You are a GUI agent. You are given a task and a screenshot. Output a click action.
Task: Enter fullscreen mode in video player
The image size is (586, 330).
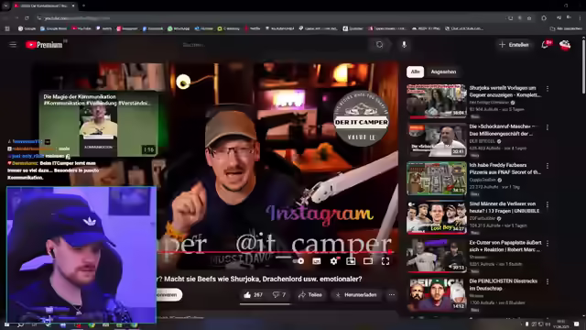tap(385, 261)
